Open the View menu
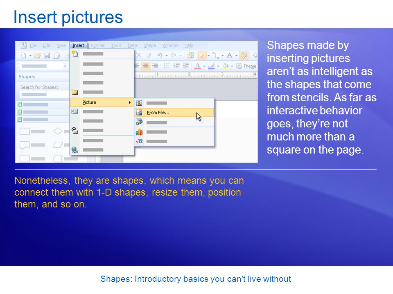This screenshot has height=294, width=393. (61, 45)
